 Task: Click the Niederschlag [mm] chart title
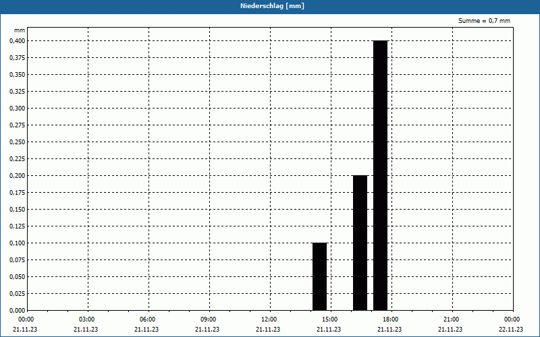click(x=272, y=6)
